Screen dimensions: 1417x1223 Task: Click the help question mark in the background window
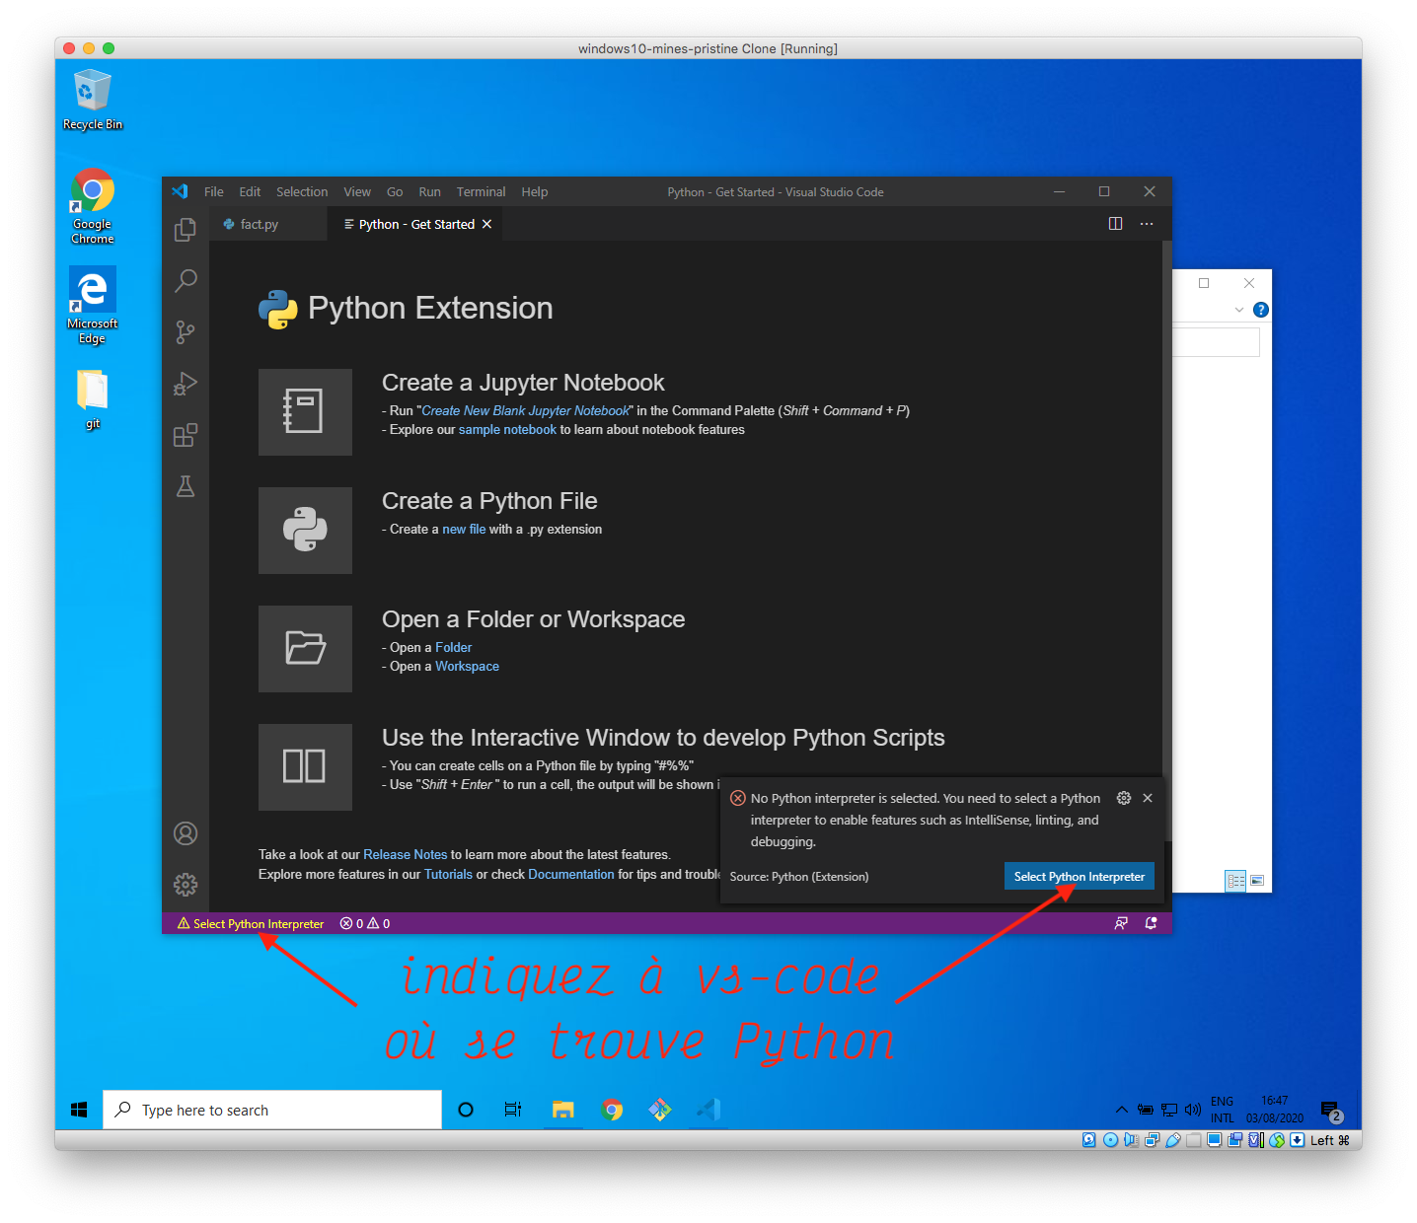1260,310
